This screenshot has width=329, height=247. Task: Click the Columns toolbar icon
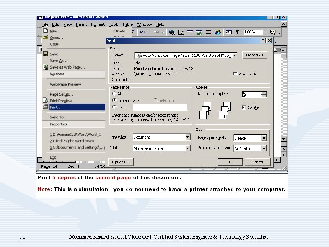coord(208,32)
